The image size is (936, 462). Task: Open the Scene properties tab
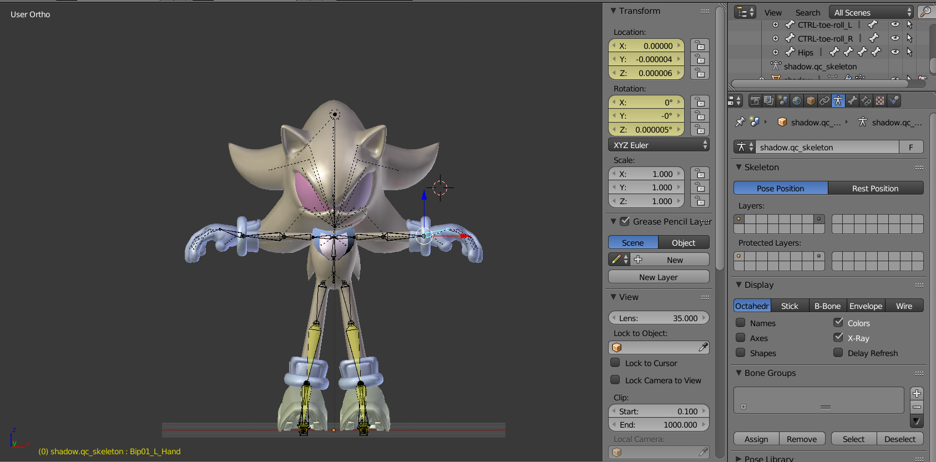click(x=783, y=101)
